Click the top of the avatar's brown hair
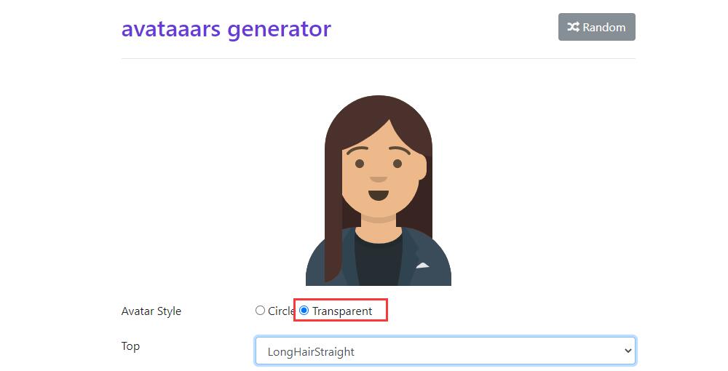The image size is (728, 371). pos(379,104)
